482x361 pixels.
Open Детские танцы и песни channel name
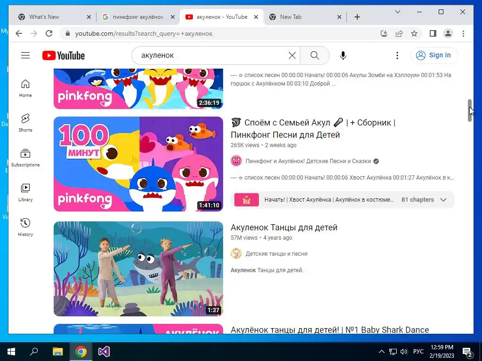(x=276, y=254)
